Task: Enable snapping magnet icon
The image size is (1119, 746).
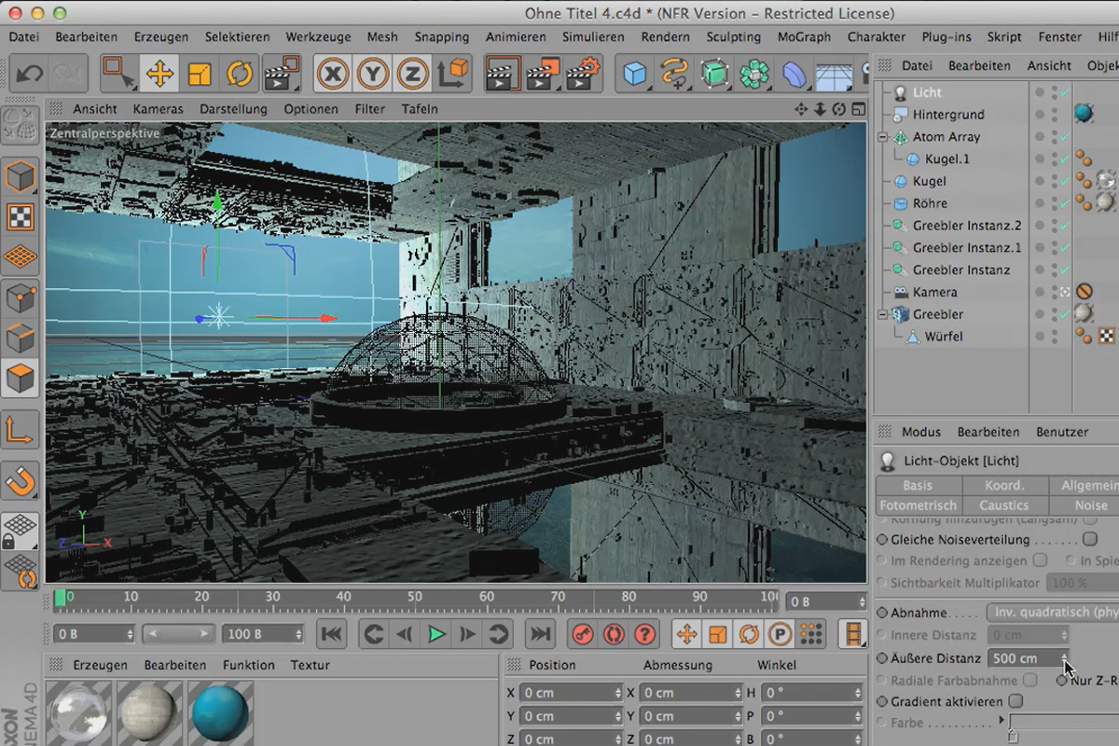Action: 21,480
